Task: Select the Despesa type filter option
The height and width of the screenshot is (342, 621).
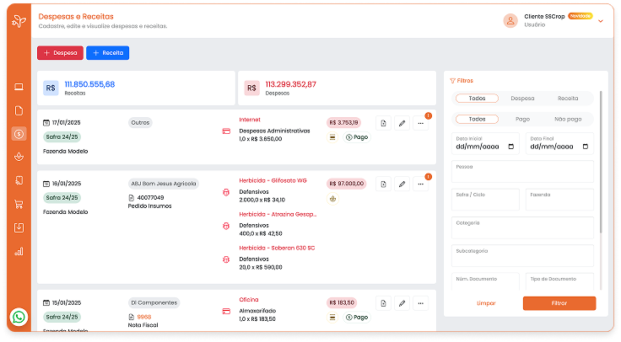Action: pos(522,99)
